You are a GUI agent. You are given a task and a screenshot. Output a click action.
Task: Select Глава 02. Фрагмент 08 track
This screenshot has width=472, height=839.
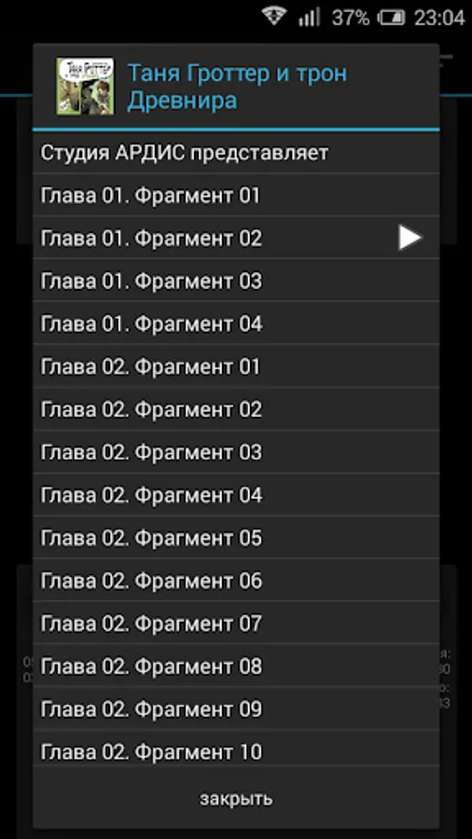236,666
